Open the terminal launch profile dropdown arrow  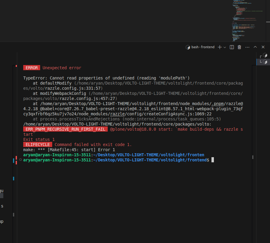click(x=225, y=47)
